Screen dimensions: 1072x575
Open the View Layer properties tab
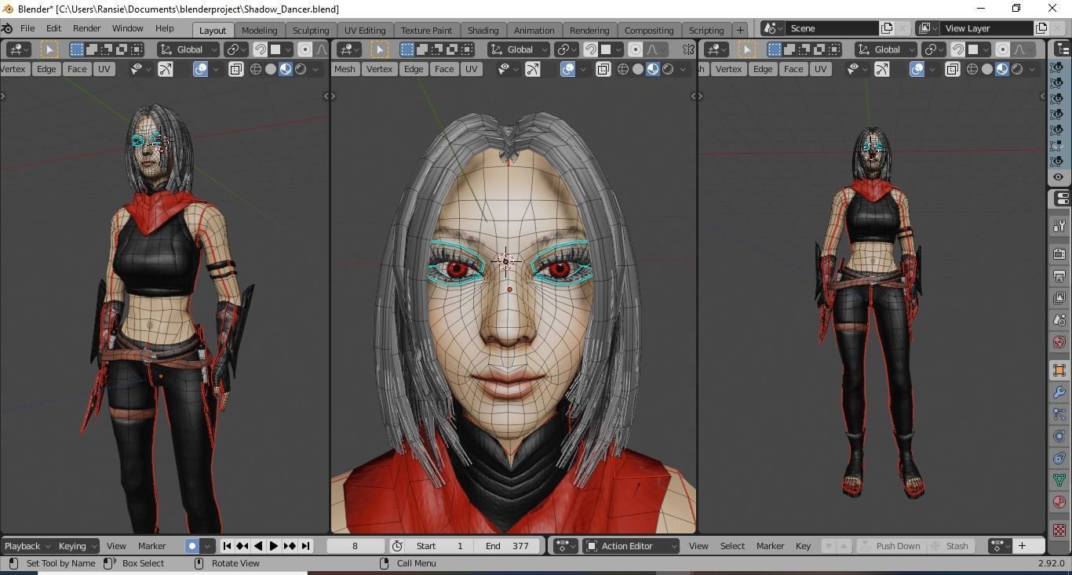pos(1059,298)
